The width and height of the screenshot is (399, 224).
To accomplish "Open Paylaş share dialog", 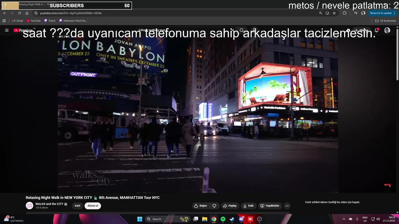I will (230, 206).
